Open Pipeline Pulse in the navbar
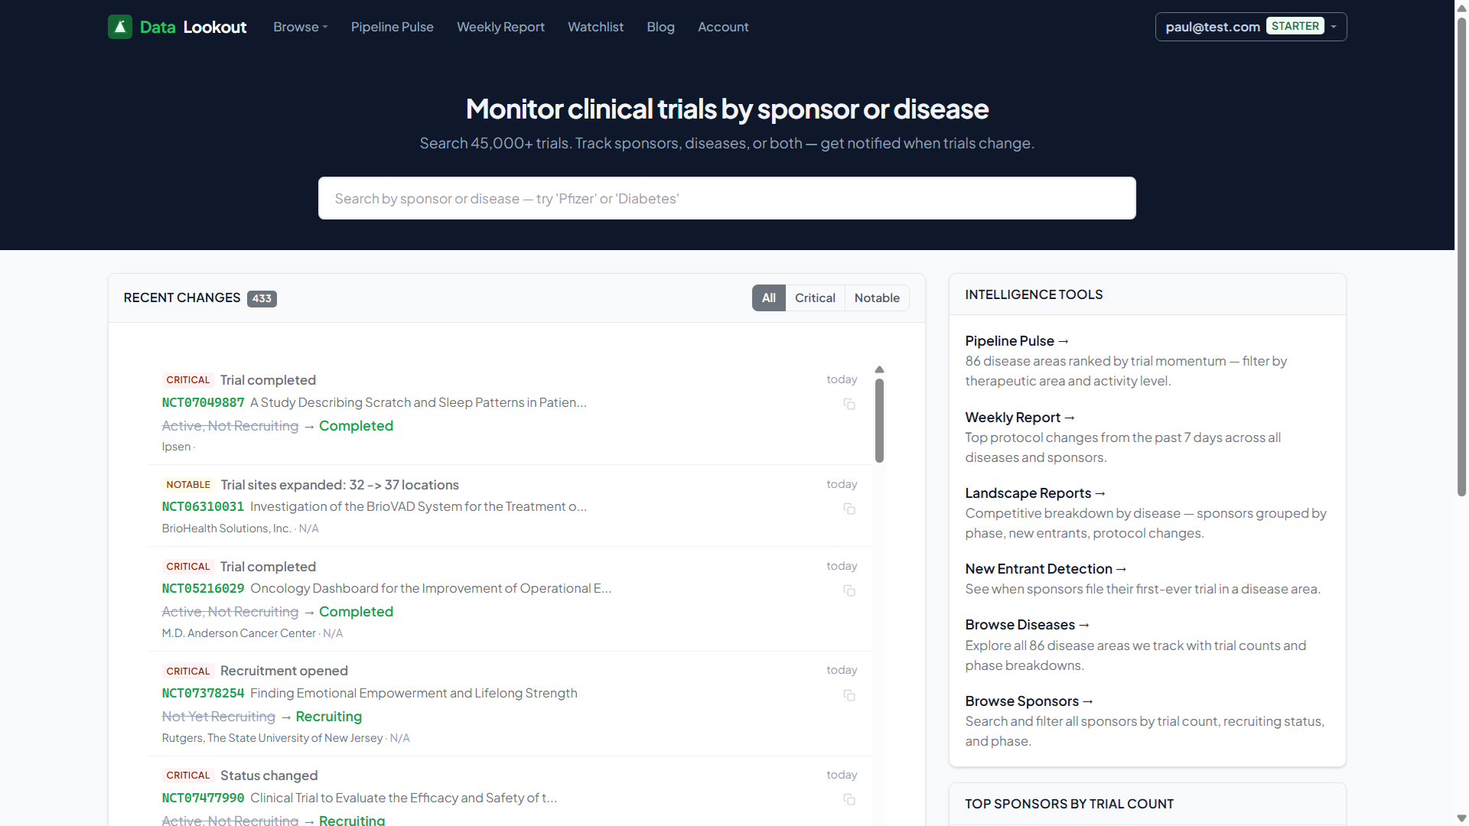1469x826 pixels. coord(392,27)
